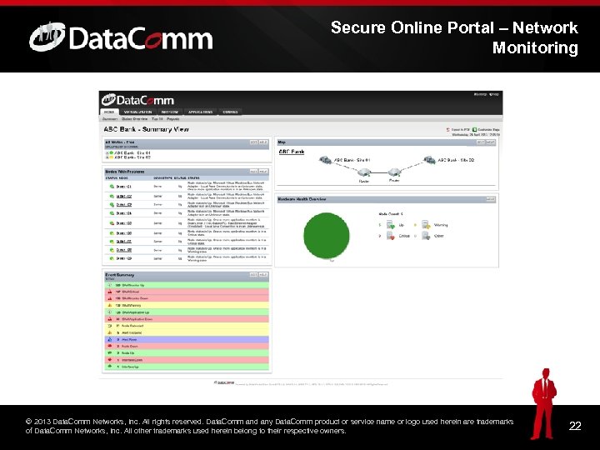The height and width of the screenshot is (450, 600).
Task: Click the Node Up event icon
Action: tap(110, 352)
